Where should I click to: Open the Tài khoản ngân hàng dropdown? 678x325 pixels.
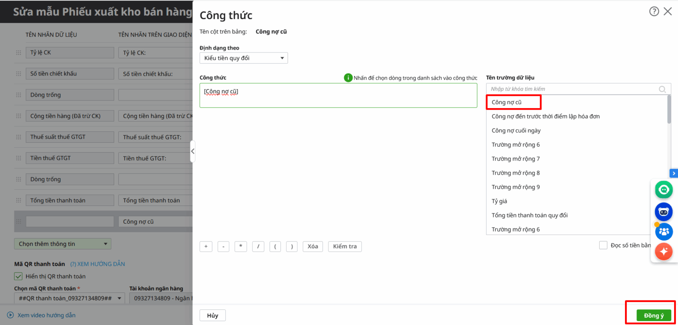tap(161, 298)
